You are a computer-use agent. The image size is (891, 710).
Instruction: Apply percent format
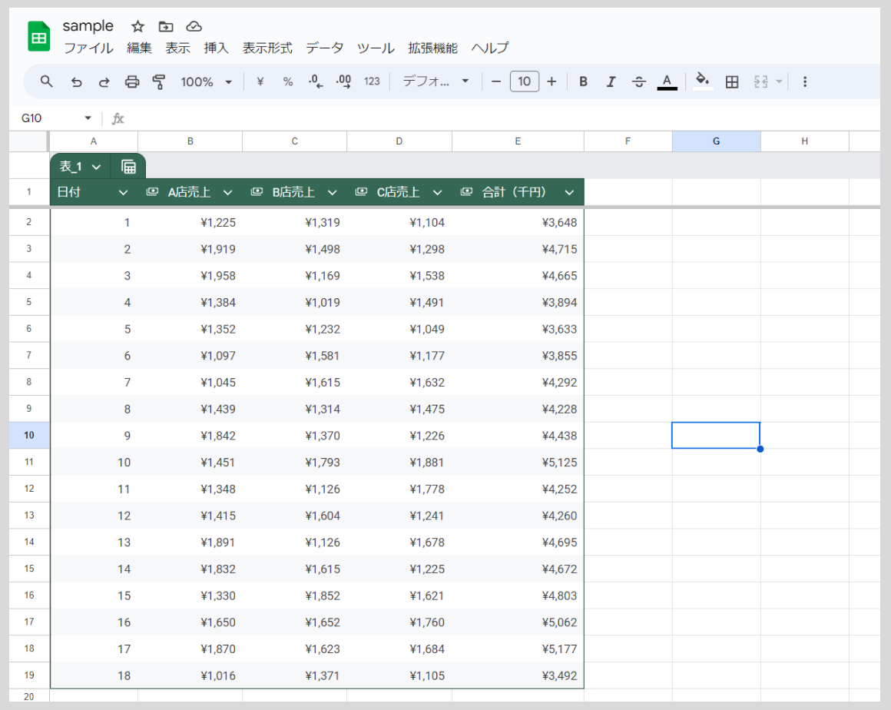click(x=288, y=82)
